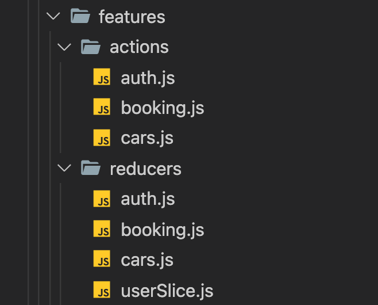Click the JS icon beside reducers cars.js

pos(102,260)
